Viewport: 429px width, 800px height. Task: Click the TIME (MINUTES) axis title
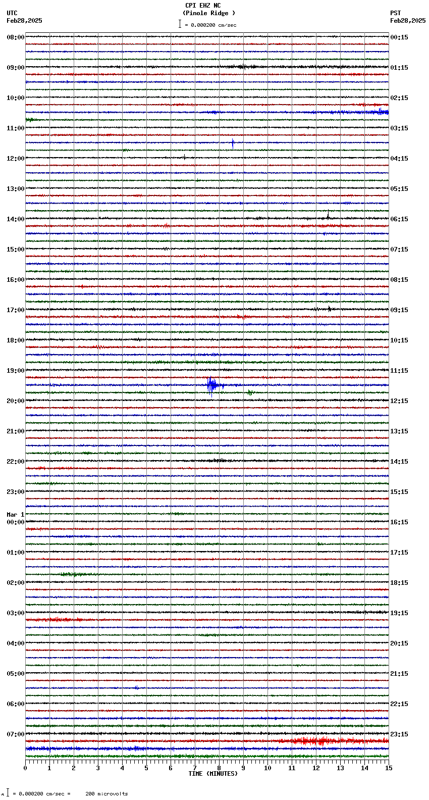click(213, 774)
